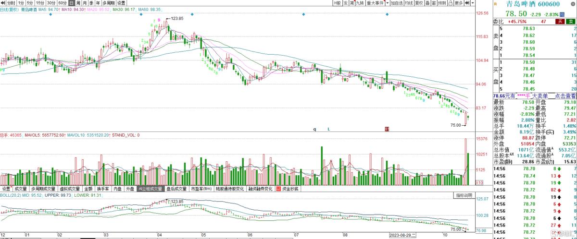The width and height of the screenshot is (577, 239).
Task: Click the 卖 red button in 委比 row
Action: [x=560, y=22]
